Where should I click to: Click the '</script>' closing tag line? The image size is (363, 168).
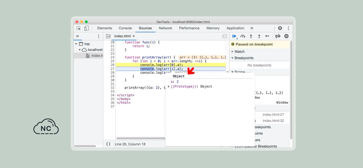pos(125,95)
